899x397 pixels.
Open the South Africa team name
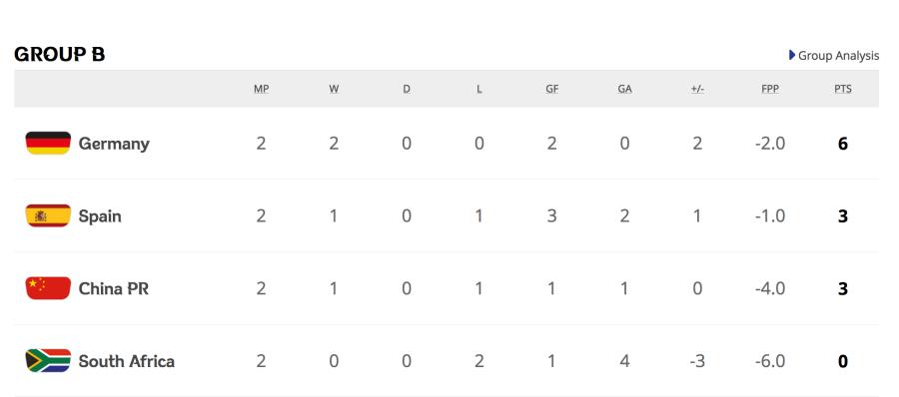(x=127, y=361)
